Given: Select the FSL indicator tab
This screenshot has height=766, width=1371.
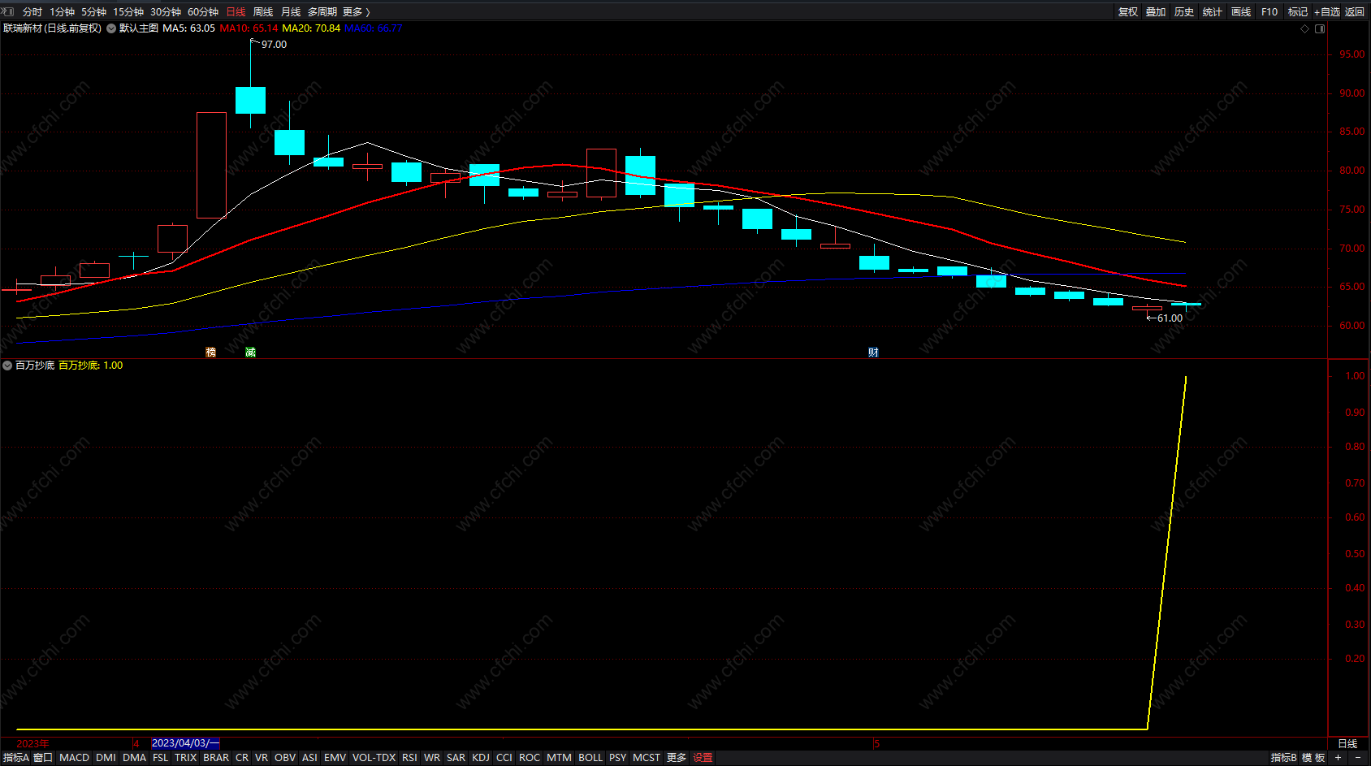Looking at the screenshot, I should (x=160, y=758).
